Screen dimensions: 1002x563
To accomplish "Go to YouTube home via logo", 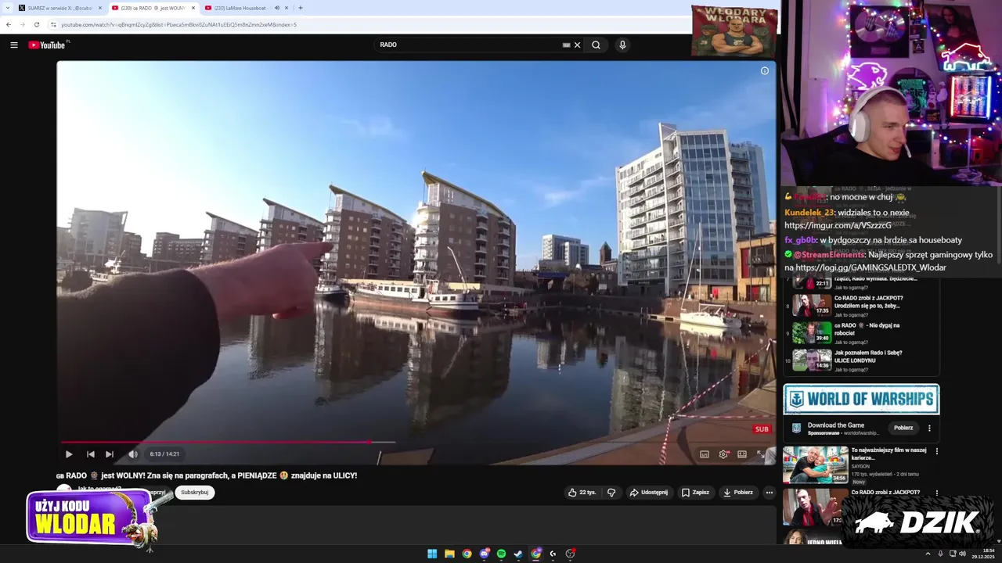I will click(49, 45).
